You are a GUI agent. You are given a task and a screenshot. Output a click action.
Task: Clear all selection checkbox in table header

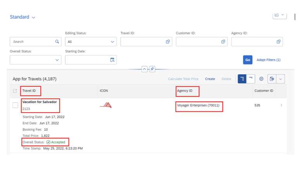[15, 91]
